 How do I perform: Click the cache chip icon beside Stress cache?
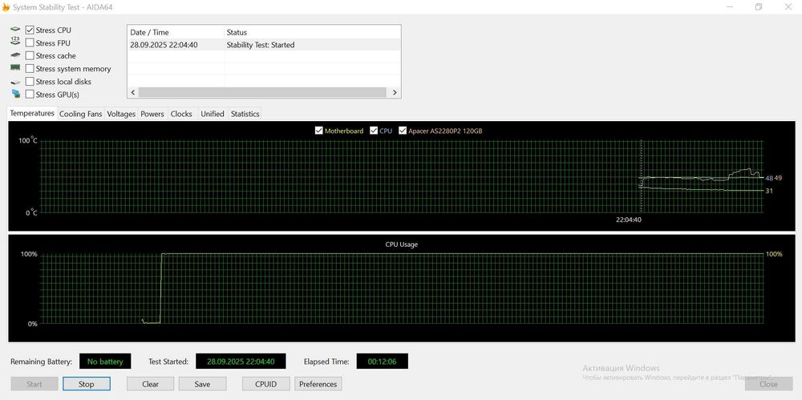(15, 56)
